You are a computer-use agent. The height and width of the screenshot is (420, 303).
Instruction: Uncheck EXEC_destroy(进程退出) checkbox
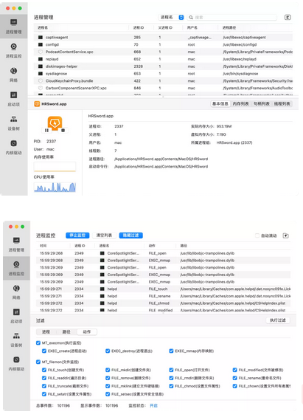pyautogui.click(x=108, y=351)
